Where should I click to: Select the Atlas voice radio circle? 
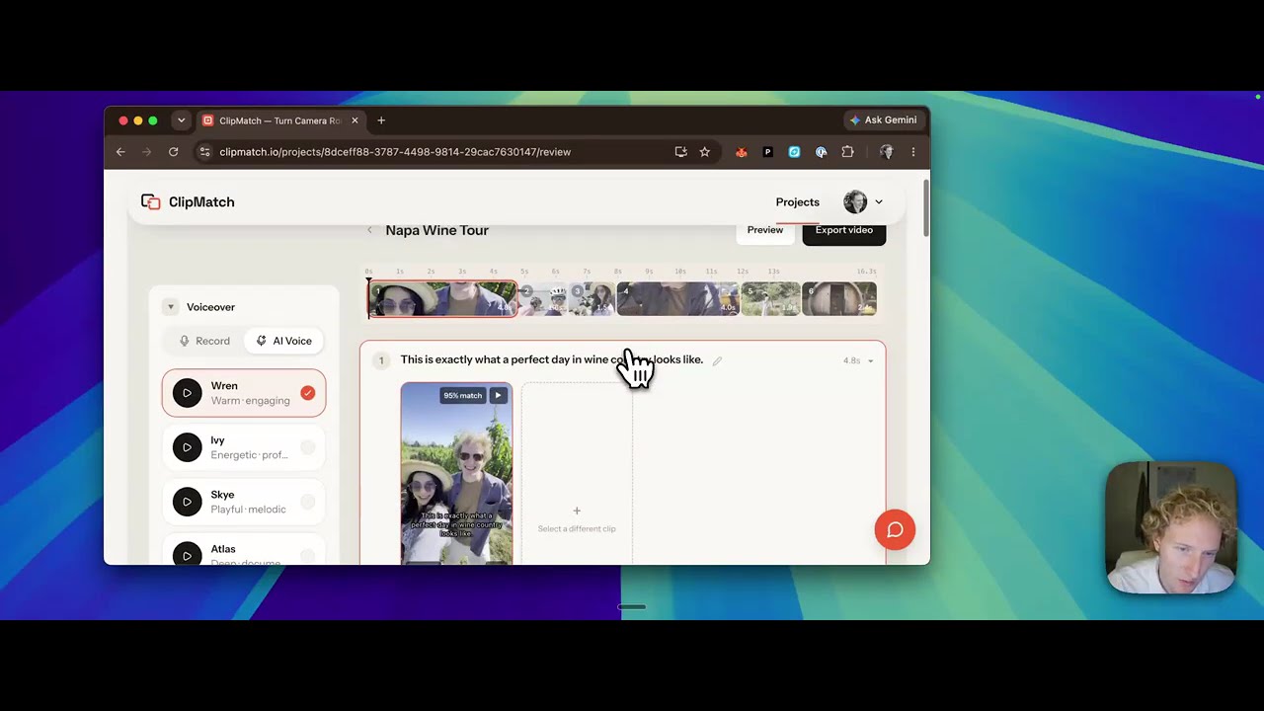click(308, 555)
